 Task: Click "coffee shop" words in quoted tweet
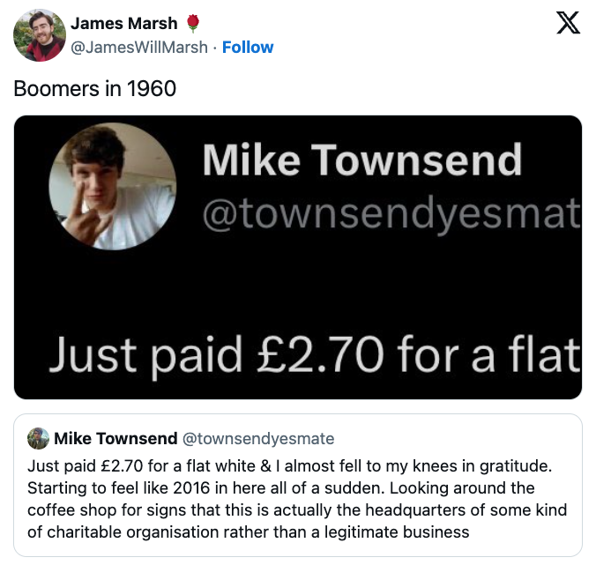click(67, 509)
